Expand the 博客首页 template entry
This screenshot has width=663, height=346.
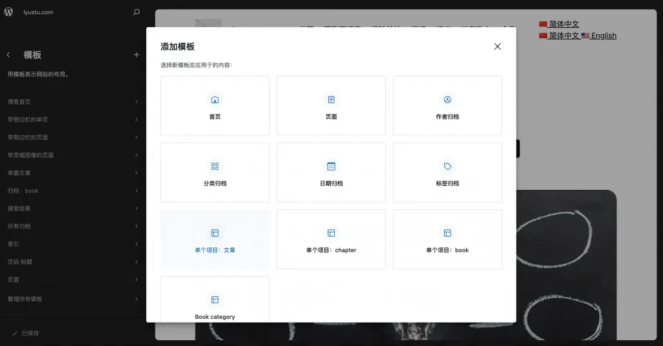coord(73,102)
